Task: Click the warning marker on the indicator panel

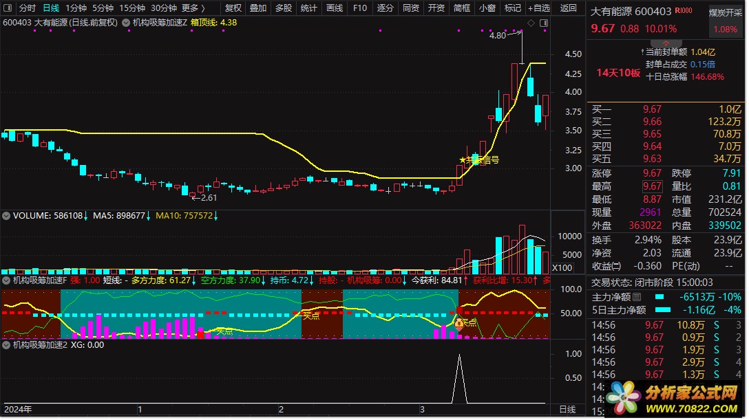Action: [x=458, y=323]
